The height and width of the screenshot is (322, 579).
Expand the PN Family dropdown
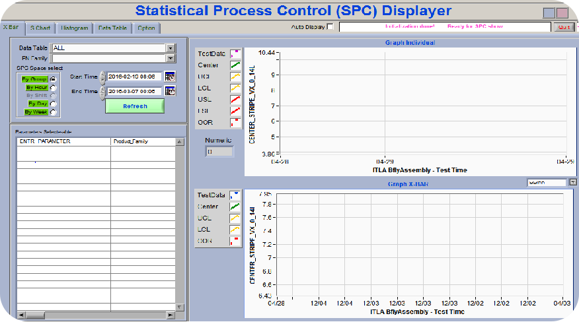[x=171, y=58]
